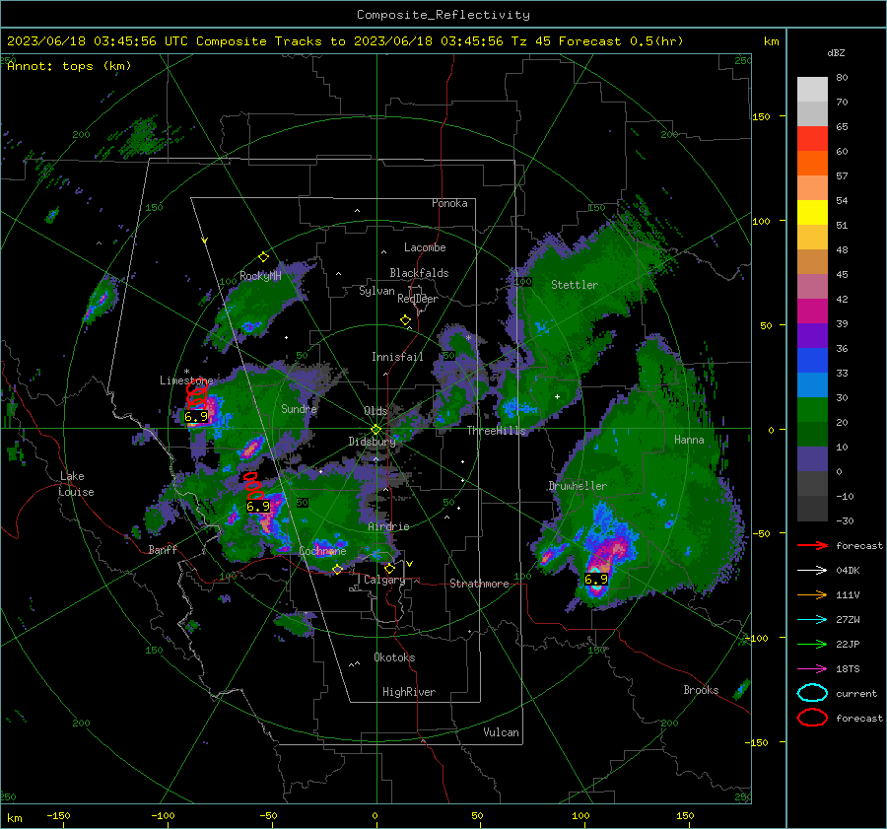
Task: Click the Okotoks city label
Action: (x=394, y=657)
